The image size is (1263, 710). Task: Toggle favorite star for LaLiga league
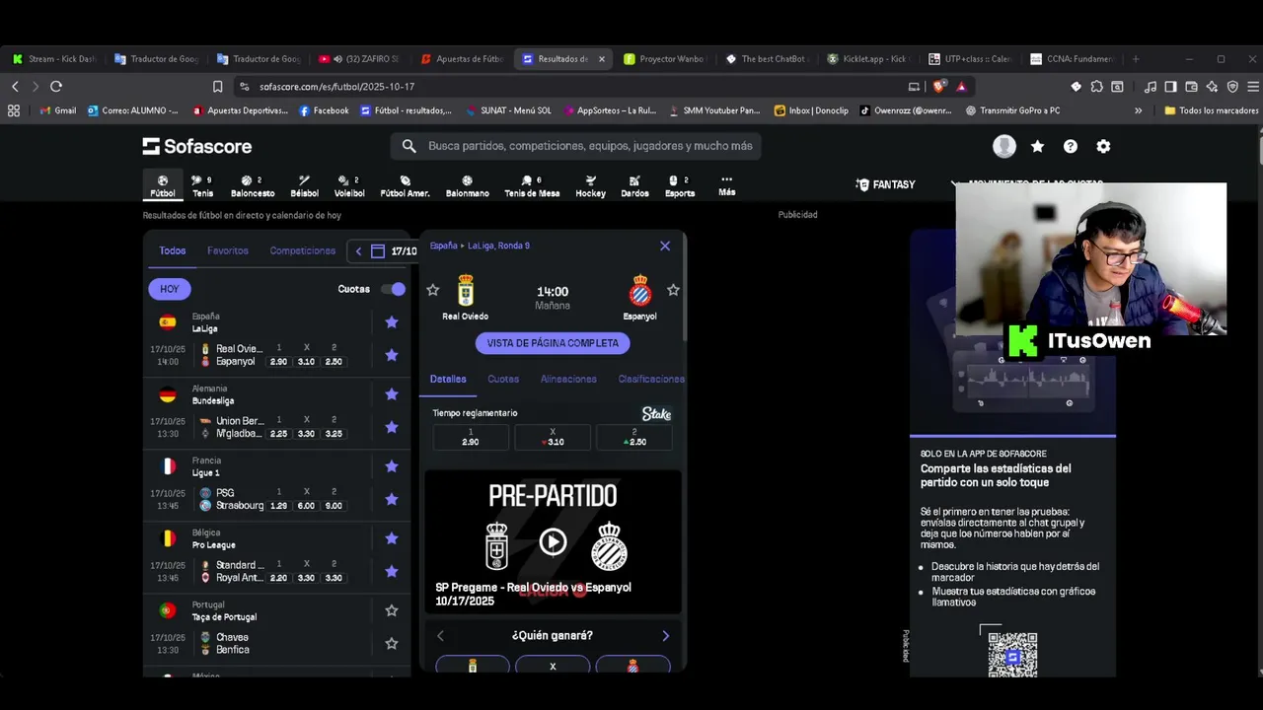[392, 321]
